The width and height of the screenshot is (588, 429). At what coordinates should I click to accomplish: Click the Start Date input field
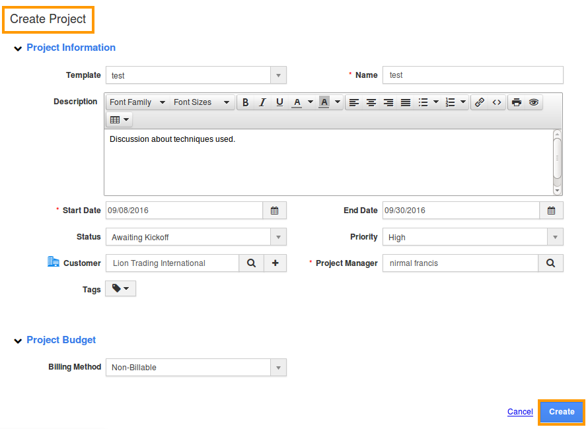[x=184, y=211]
